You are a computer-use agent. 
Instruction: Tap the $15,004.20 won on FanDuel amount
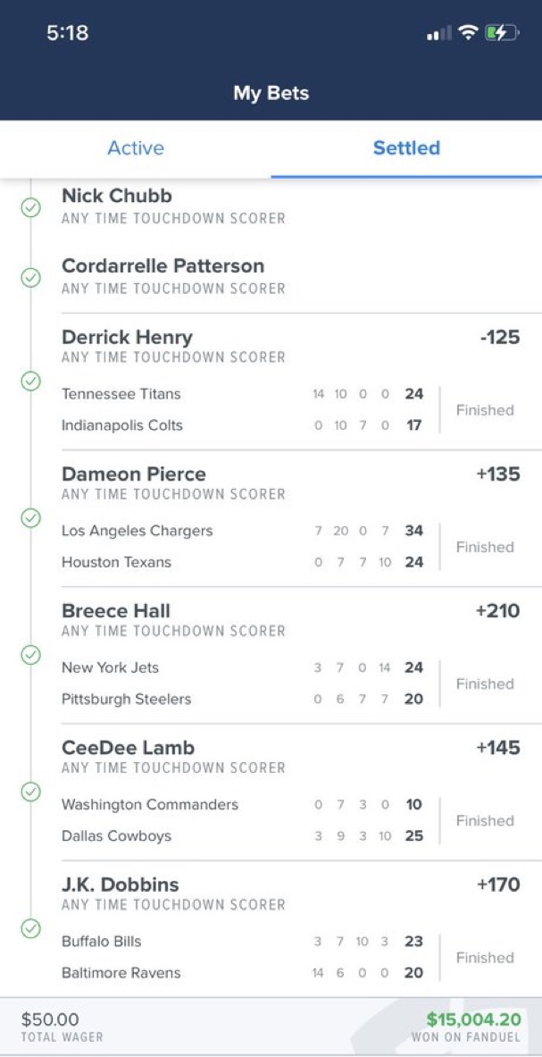click(471, 1019)
